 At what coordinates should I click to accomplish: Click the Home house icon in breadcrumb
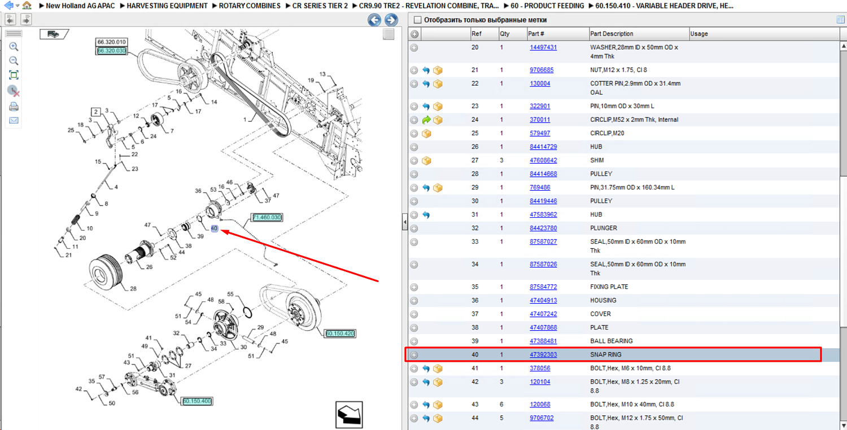(x=27, y=6)
